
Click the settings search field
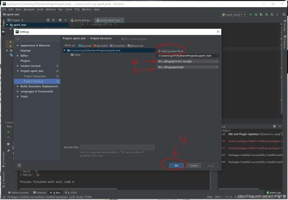click(37, 39)
